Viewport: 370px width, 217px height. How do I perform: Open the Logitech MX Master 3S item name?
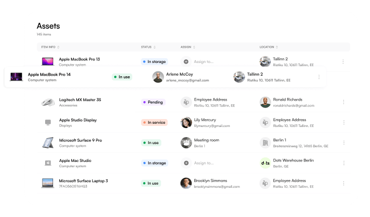80,100
